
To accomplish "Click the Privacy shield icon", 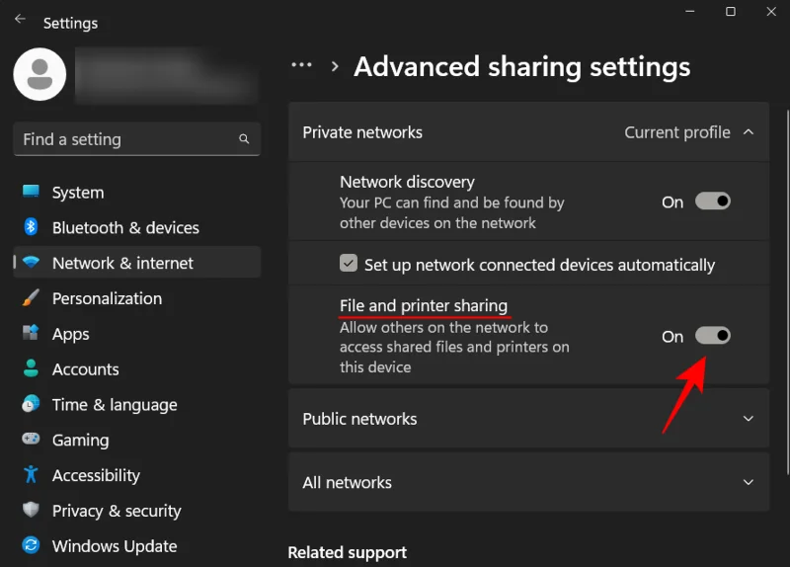I will click(x=31, y=510).
